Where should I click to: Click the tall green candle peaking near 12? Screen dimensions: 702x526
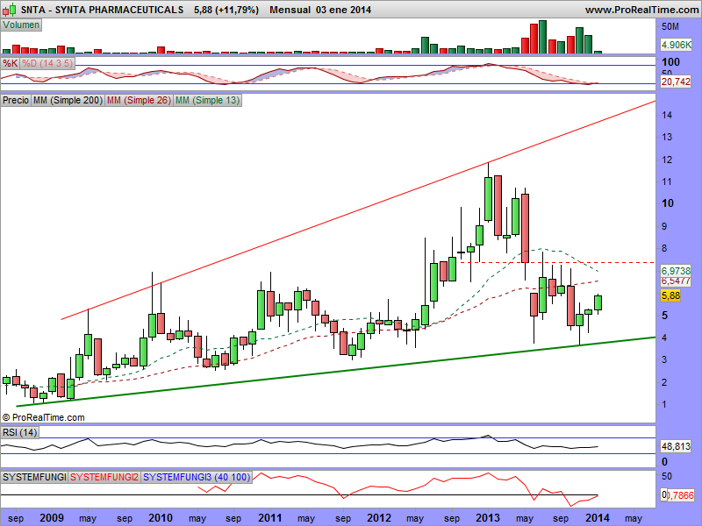tap(488, 199)
